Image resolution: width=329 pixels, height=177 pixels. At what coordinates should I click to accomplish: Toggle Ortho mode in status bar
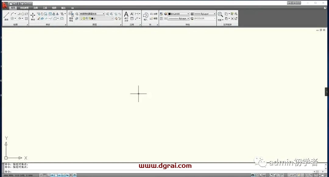coord(48,175)
